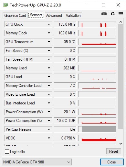Screen dimensions: 126x167
Task: Expand the PerfCap Reason dropdown arrow
Action: [x=49, y=129]
